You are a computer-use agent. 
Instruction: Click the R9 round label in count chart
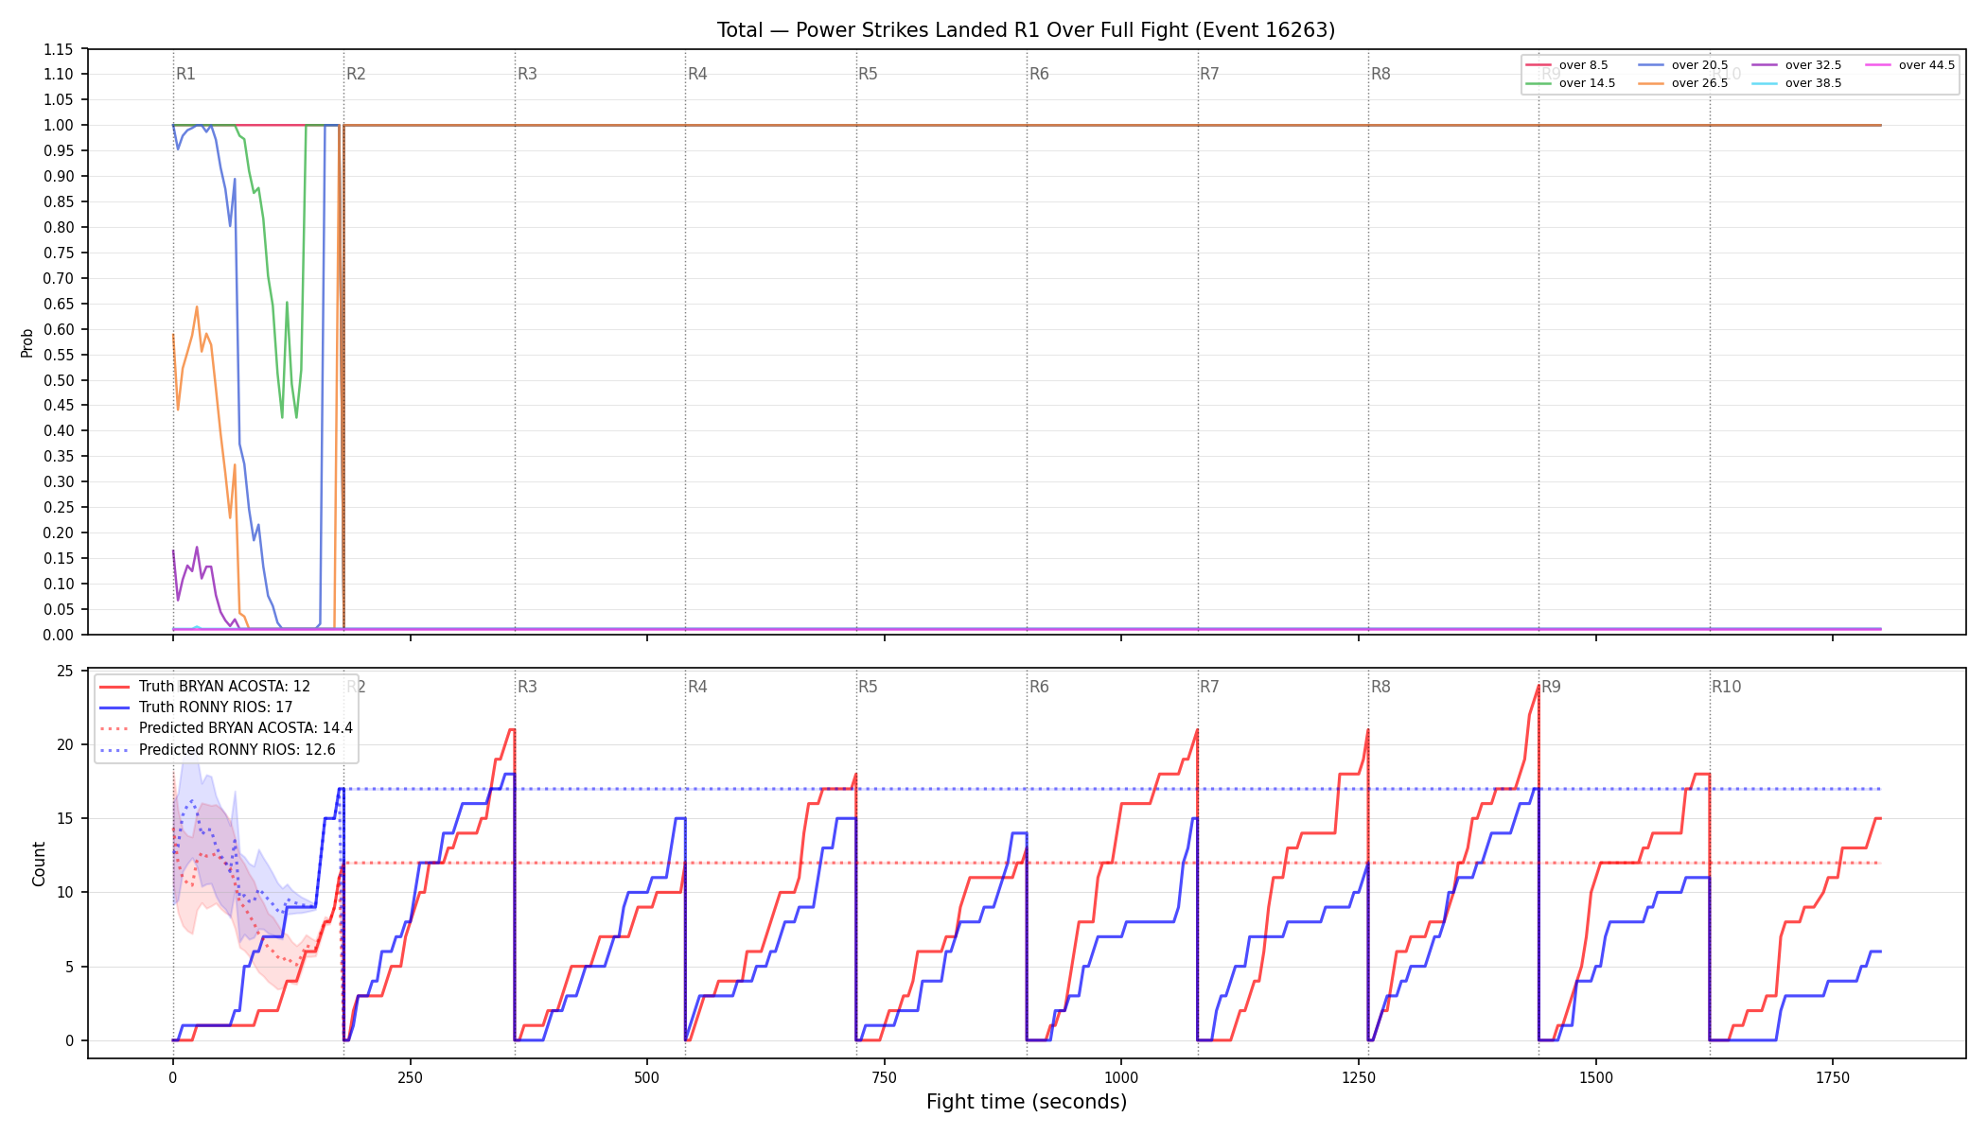click(1551, 687)
